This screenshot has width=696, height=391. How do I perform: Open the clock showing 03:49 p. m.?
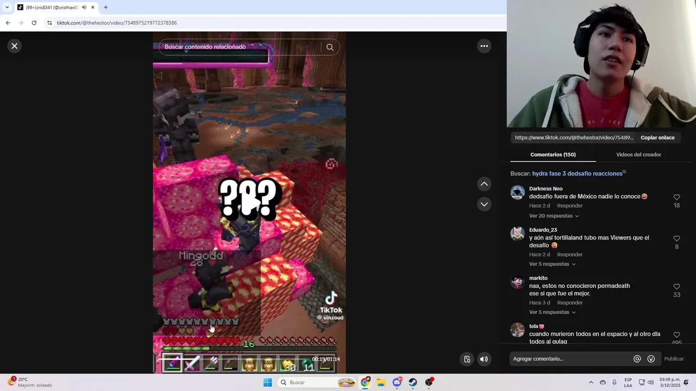click(x=670, y=382)
